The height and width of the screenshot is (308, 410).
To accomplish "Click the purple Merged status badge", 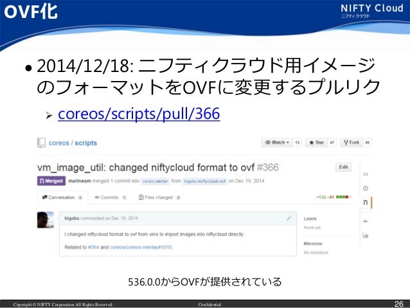I will pyautogui.click(x=51, y=181).
